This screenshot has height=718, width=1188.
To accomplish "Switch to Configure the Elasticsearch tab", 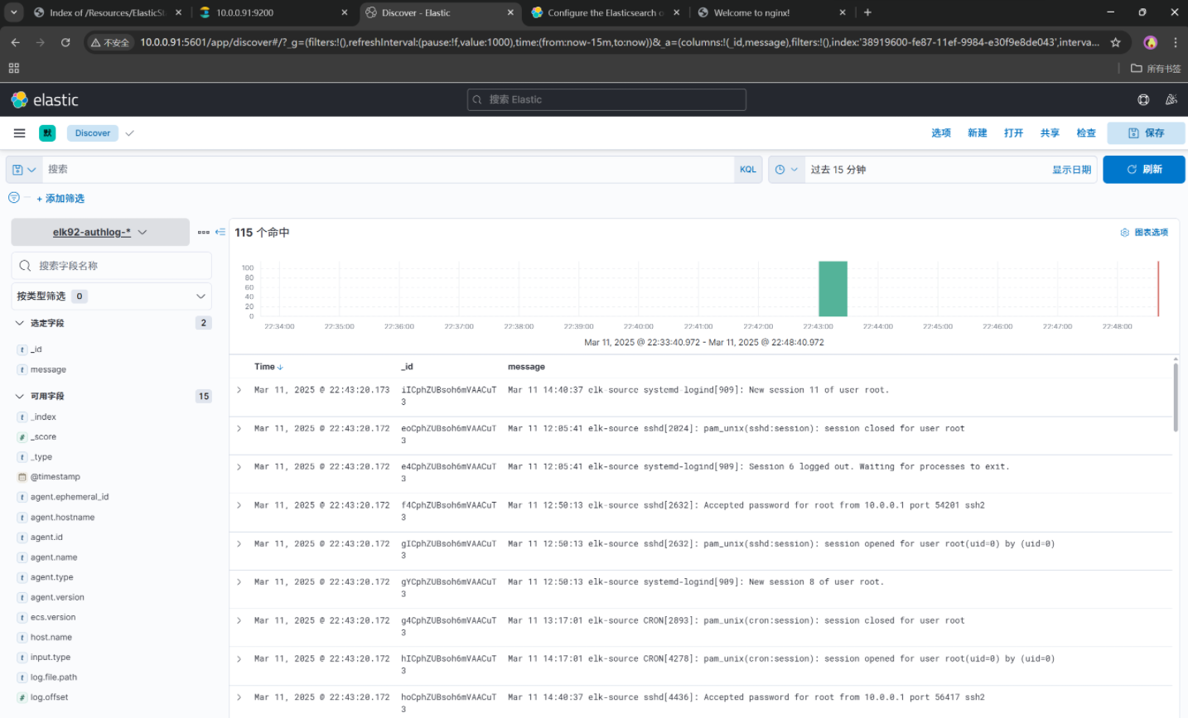I will click(x=606, y=12).
